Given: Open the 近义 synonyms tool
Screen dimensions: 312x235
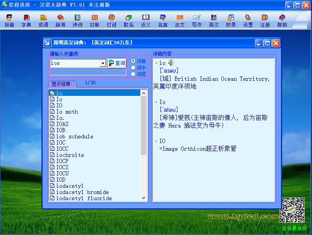Looking at the screenshot, I should (x=146, y=20).
